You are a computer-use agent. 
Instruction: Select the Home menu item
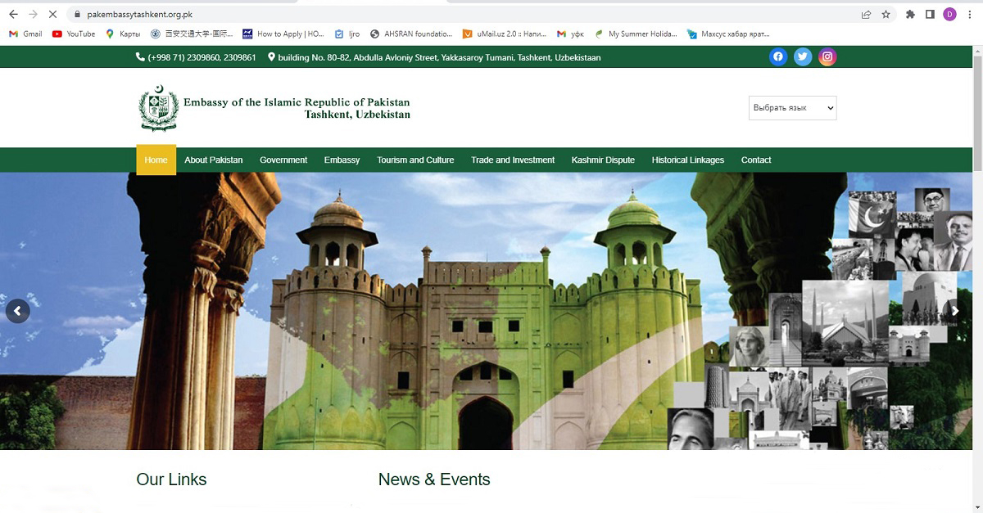click(x=156, y=160)
